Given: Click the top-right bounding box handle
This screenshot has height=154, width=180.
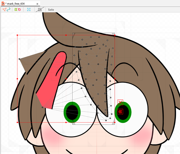Looking at the screenshot, I should 115,35.
